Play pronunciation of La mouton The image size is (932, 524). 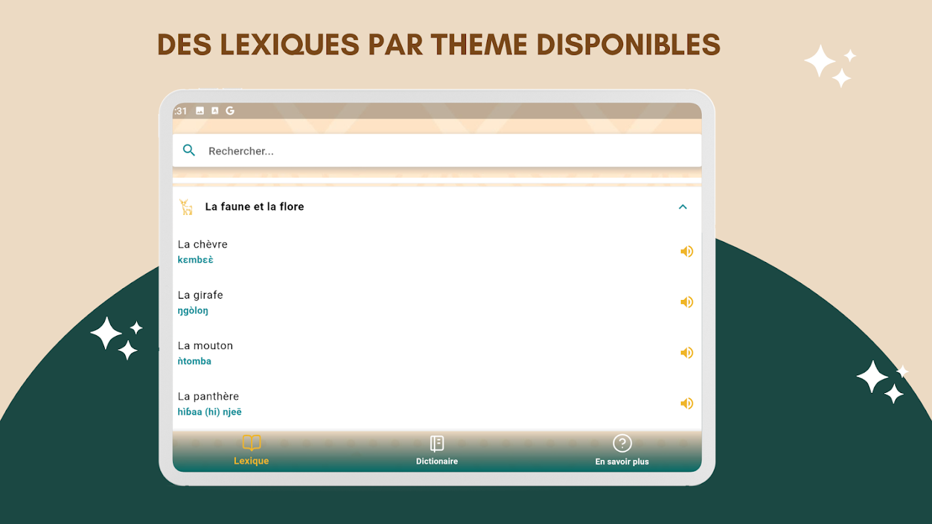tap(686, 353)
